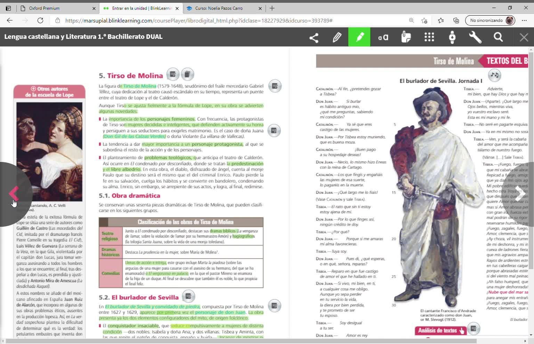Open the magnifier search in the book

[x=498, y=37]
